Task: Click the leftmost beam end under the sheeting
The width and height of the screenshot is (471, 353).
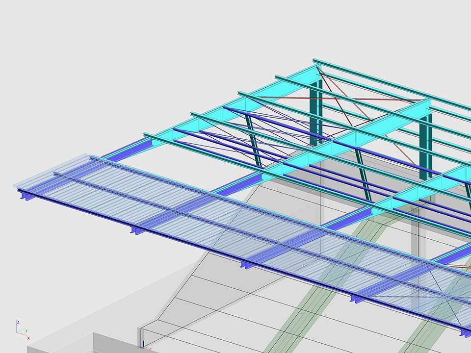Action: 24,196
